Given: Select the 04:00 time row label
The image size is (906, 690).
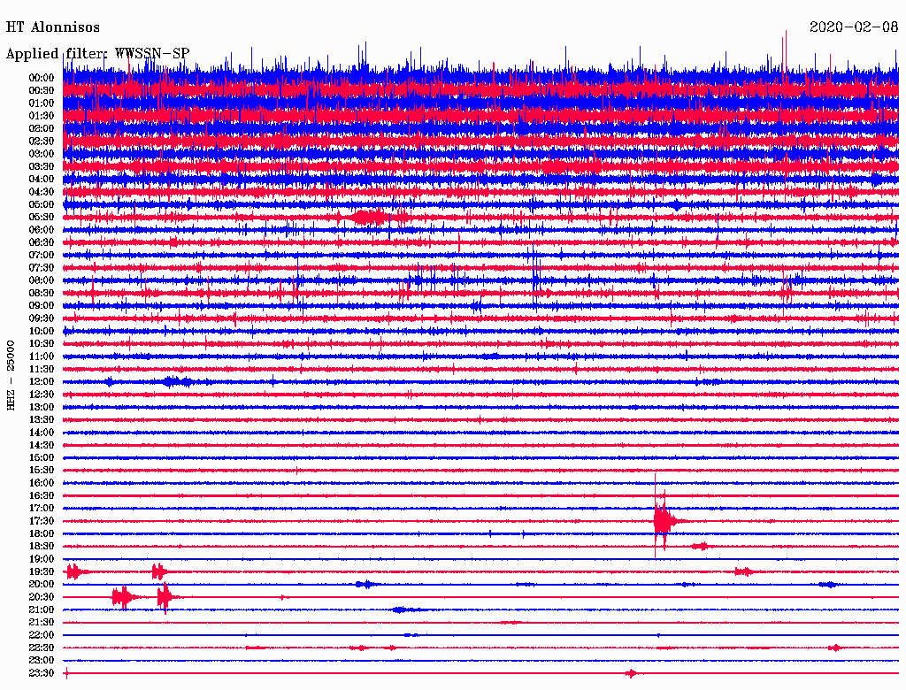Looking at the screenshot, I should (42, 180).
